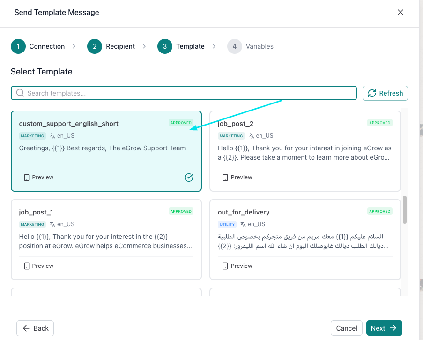Screen dimensions: 423x340
Task: Open Preview for custom_support_english_short template
Action: click(x=38, y=177)
